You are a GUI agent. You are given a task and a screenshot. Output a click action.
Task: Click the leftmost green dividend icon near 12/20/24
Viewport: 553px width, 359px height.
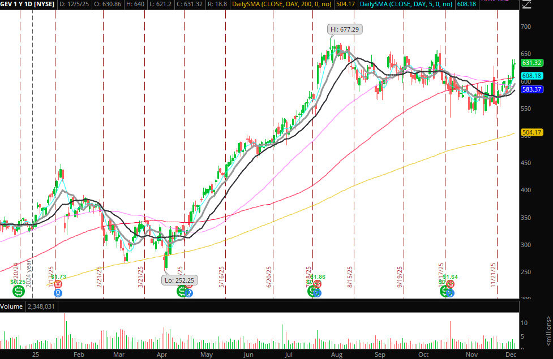19,291
